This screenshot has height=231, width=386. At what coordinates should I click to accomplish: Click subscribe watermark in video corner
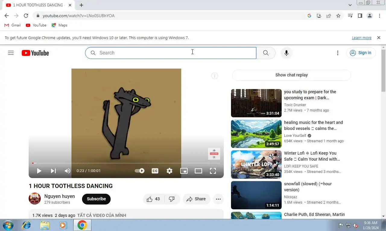click(214, 154)
